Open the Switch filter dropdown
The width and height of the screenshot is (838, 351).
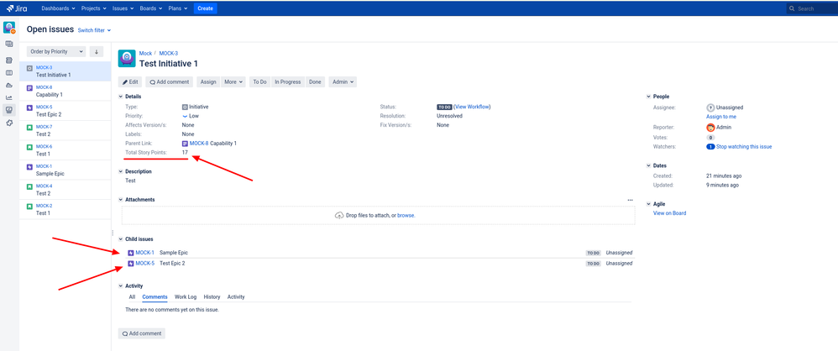[94, 30]
